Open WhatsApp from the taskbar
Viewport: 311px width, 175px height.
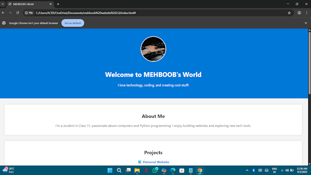point(155,170)
